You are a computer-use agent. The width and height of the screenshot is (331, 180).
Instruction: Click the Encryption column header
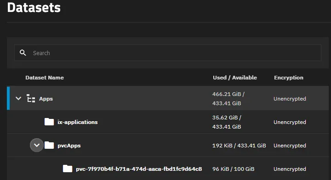coord(289,78)
